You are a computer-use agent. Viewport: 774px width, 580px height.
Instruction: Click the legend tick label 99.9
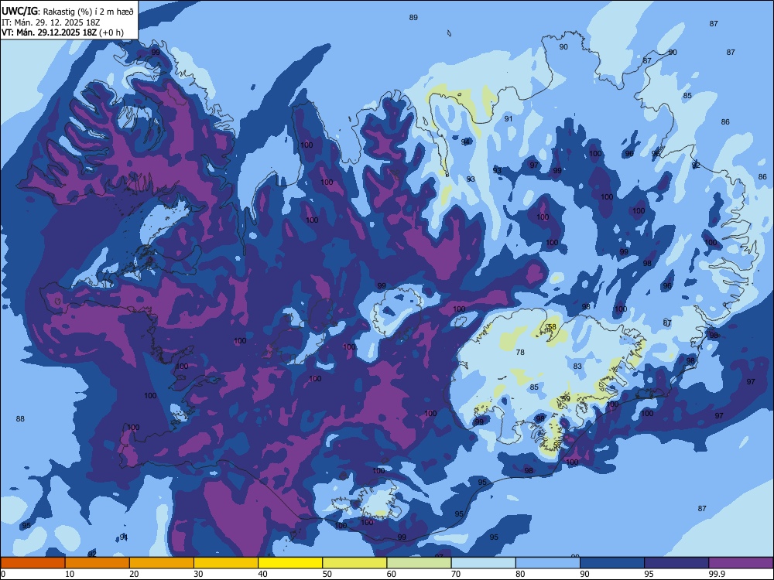click(x=717, y=574)
